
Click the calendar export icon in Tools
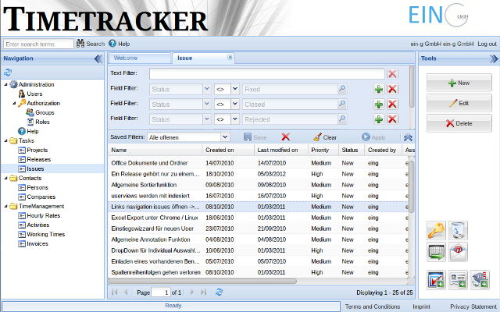tap(436, 252)
